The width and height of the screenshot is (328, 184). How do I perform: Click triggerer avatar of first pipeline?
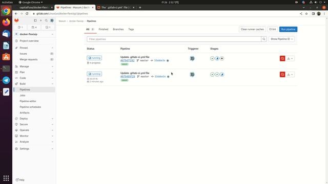(x=192, y=58)
